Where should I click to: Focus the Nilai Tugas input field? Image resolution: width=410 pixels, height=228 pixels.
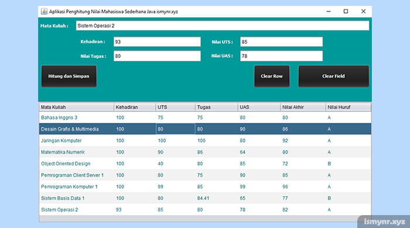click(157, 56)
